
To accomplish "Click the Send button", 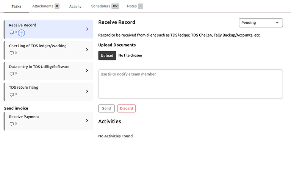I will point(106,109).
